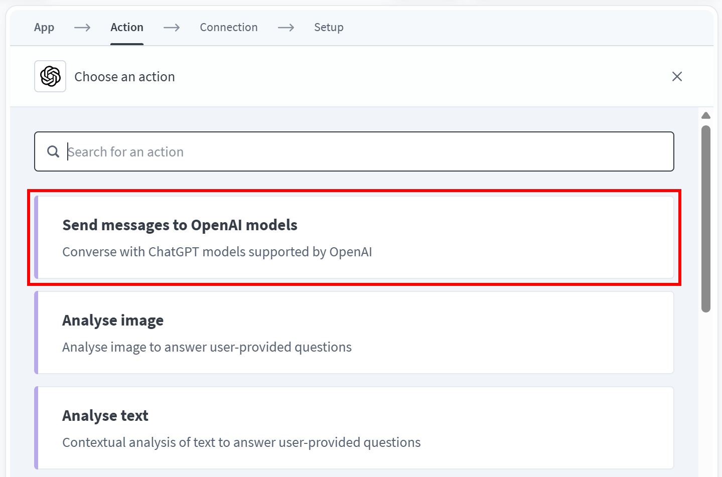Choose Send messages to OpenAI models
722x477 pixels.
coord(354,237)
